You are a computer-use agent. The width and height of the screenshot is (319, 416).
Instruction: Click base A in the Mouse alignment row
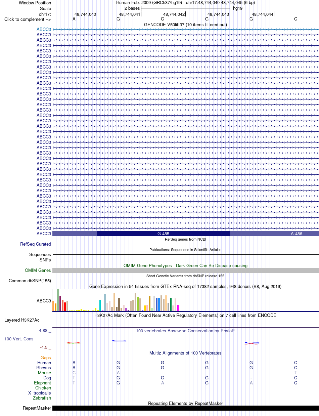118,373
